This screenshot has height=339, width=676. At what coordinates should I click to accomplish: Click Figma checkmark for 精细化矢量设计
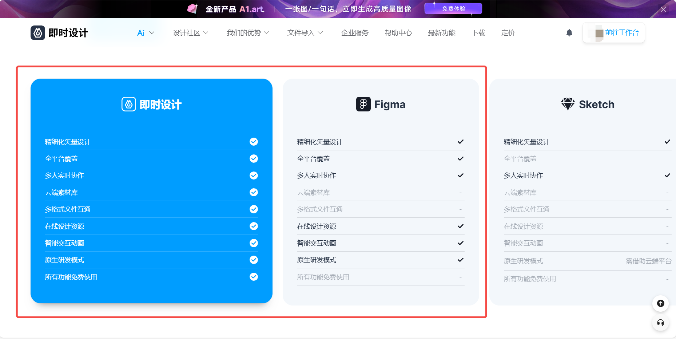tap(461, 142)
